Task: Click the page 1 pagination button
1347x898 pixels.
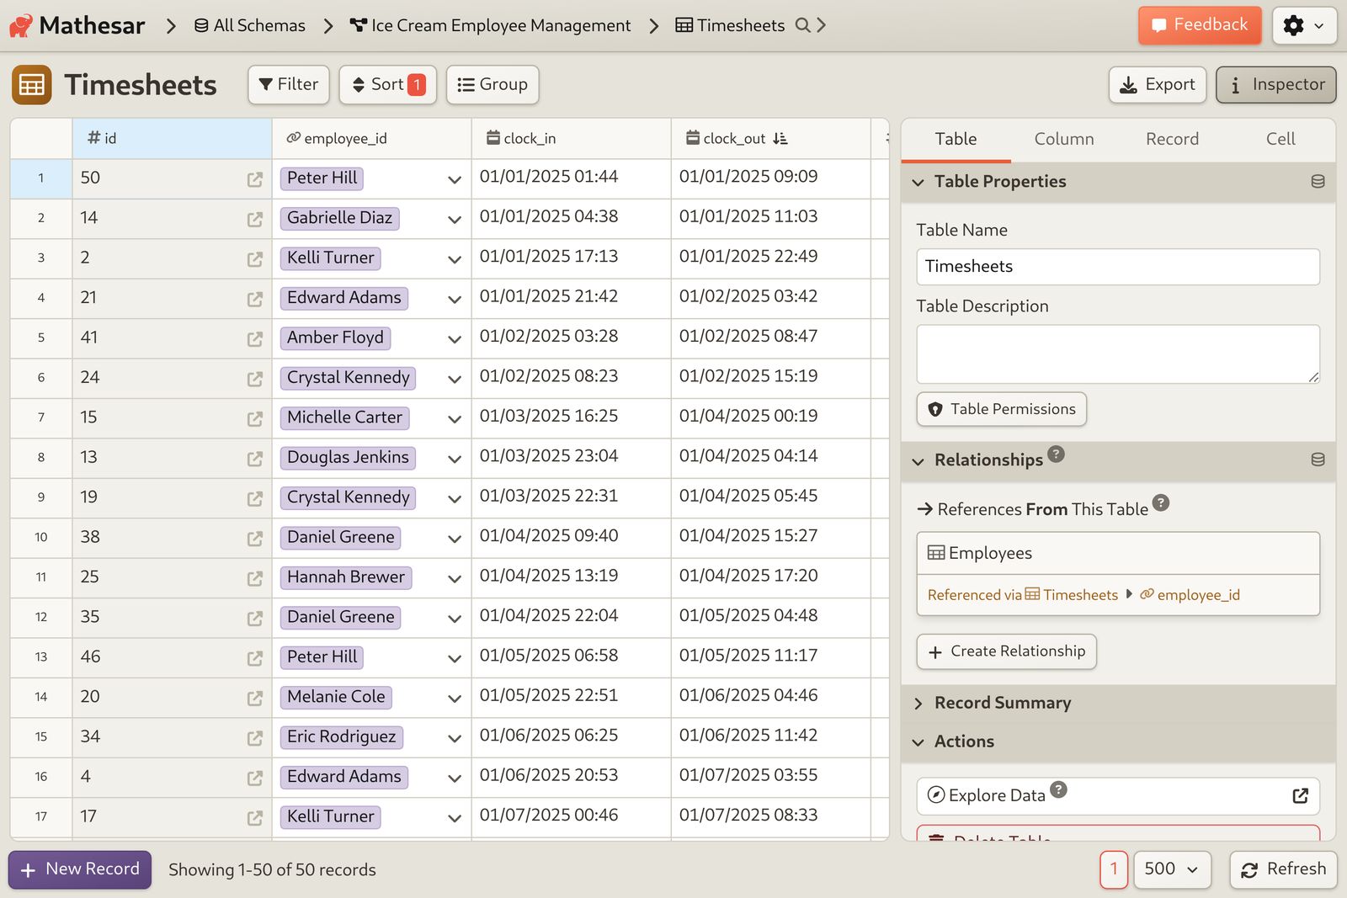Action: [x=1113, y=869]
